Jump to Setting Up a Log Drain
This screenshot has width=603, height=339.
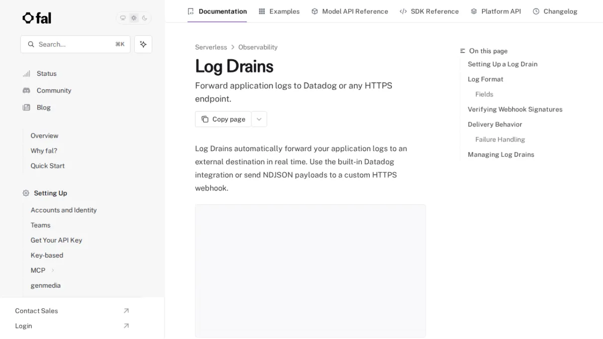tap(502, 64)
